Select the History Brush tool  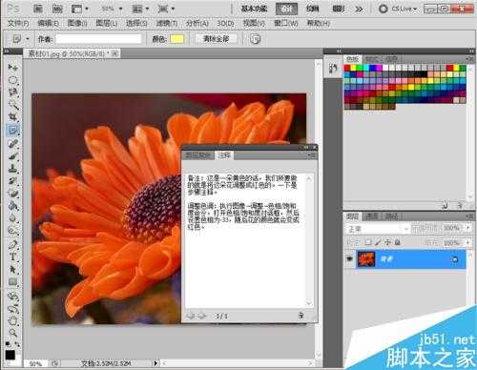tap(12, 181)
